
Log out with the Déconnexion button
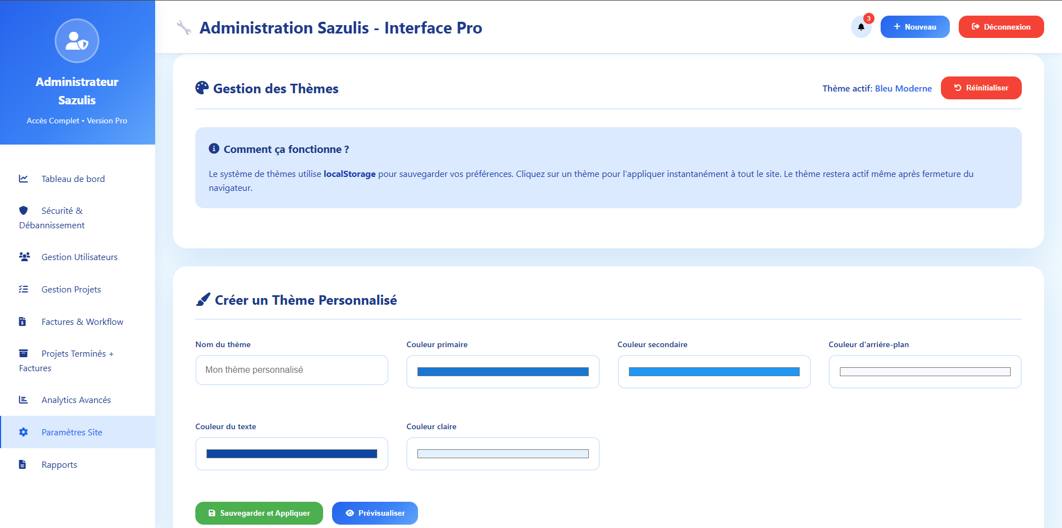click(x=1001, y=27)
